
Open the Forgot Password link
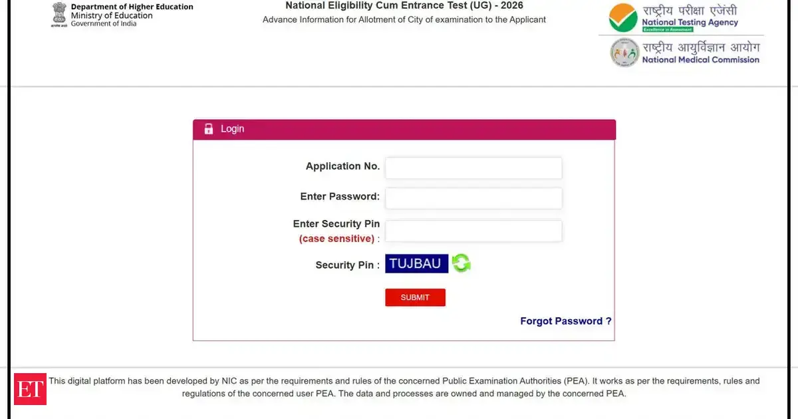tap(565, 321)
